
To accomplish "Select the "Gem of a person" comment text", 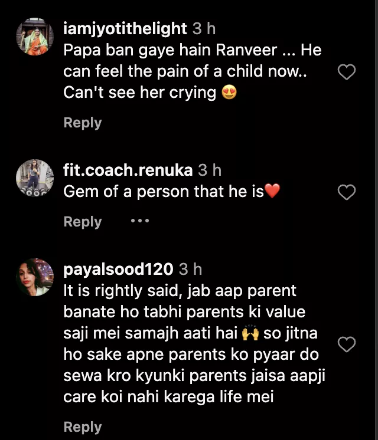I will point(163,192).
